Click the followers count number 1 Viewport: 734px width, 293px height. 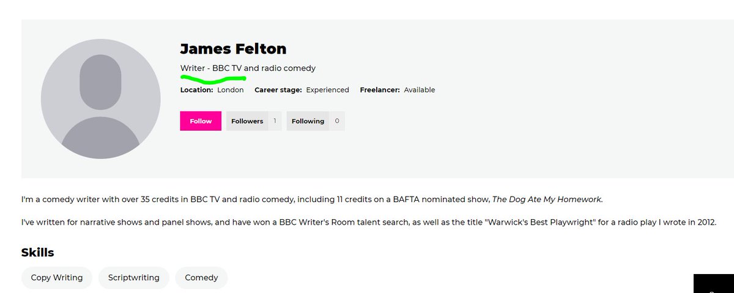275,121
